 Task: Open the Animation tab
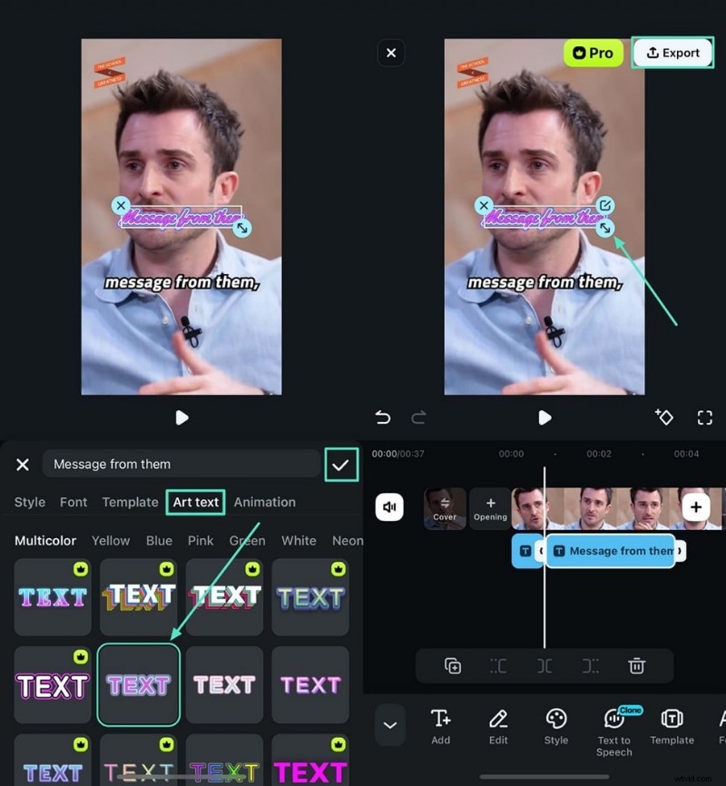(264, 502)
